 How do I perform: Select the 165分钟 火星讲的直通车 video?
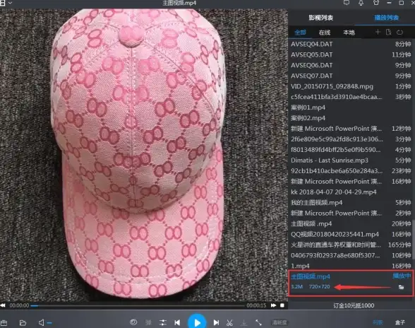click(351, 245)
